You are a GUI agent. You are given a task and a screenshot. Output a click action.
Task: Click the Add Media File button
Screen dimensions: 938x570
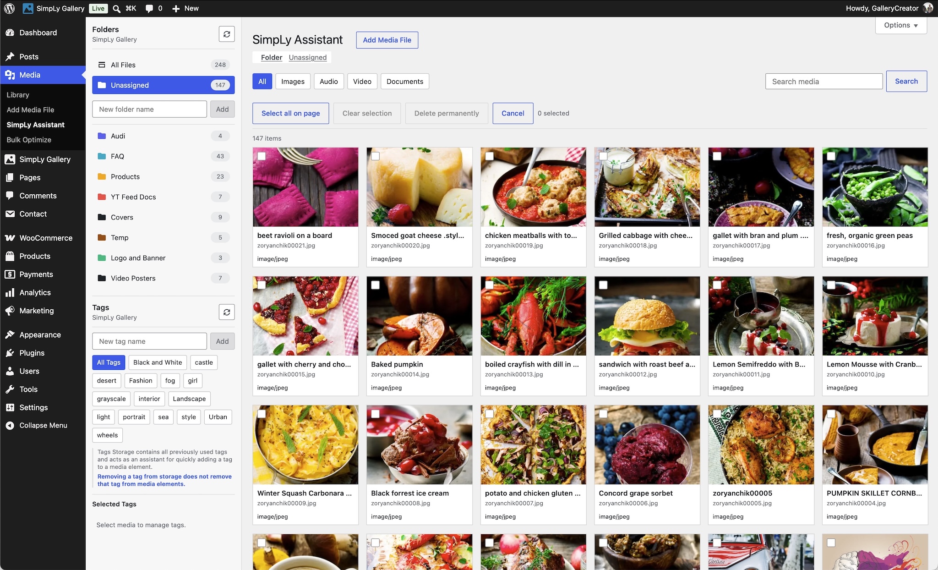point(387,40)
